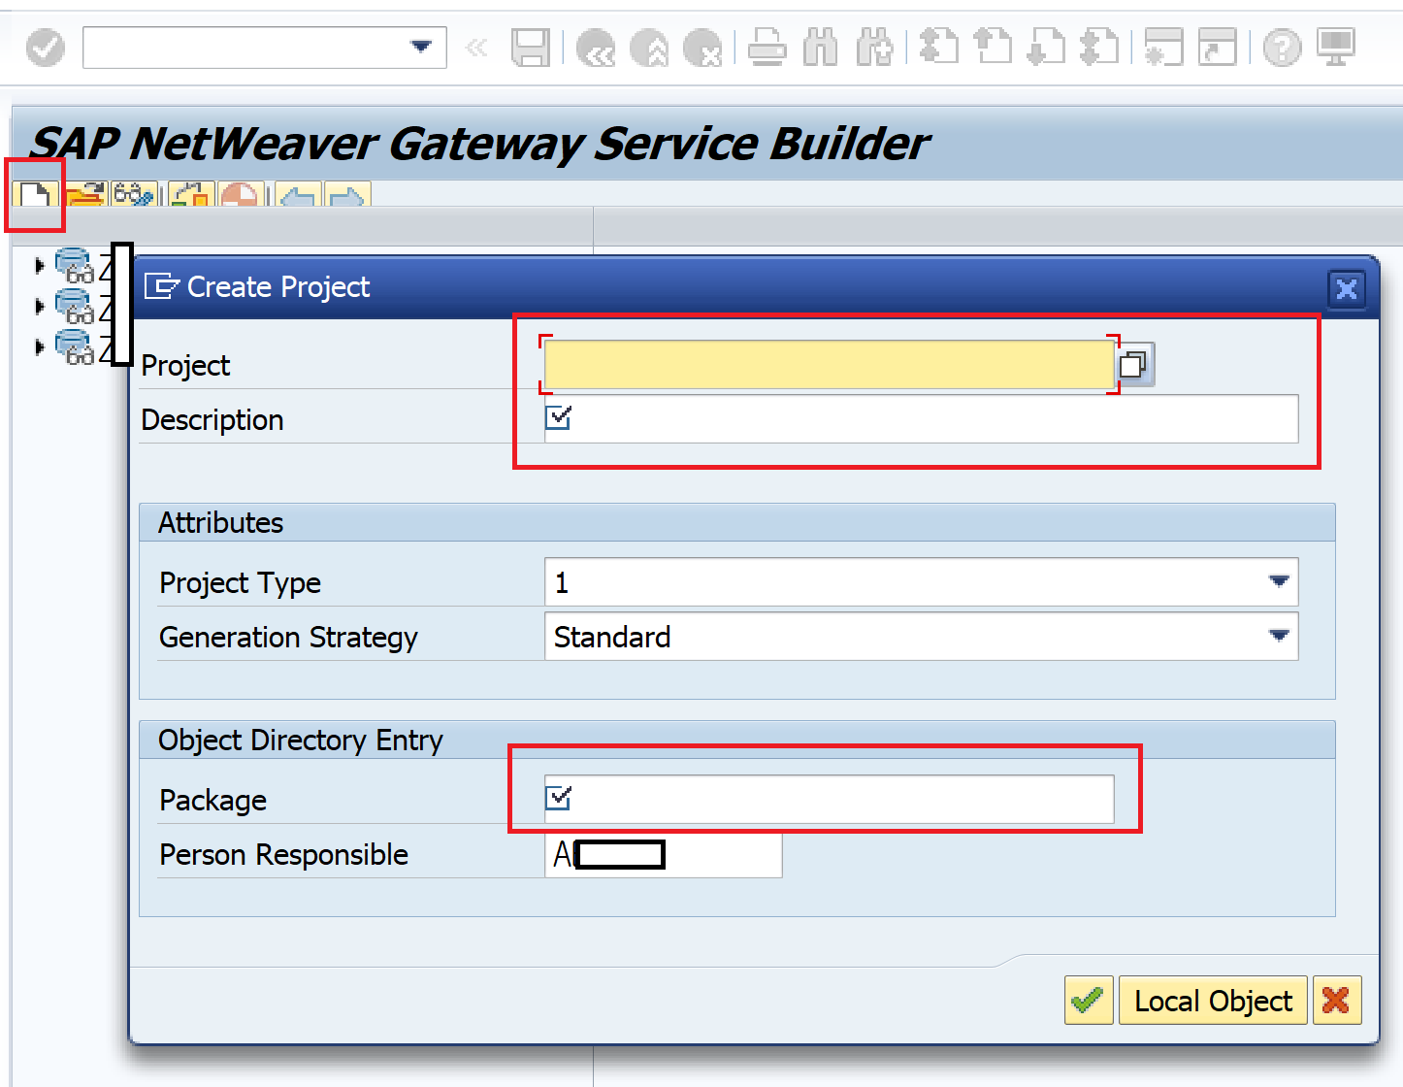Expand the third project tree node
This screenshot has height=1087, width=1403.
click(x=39, y=346)
